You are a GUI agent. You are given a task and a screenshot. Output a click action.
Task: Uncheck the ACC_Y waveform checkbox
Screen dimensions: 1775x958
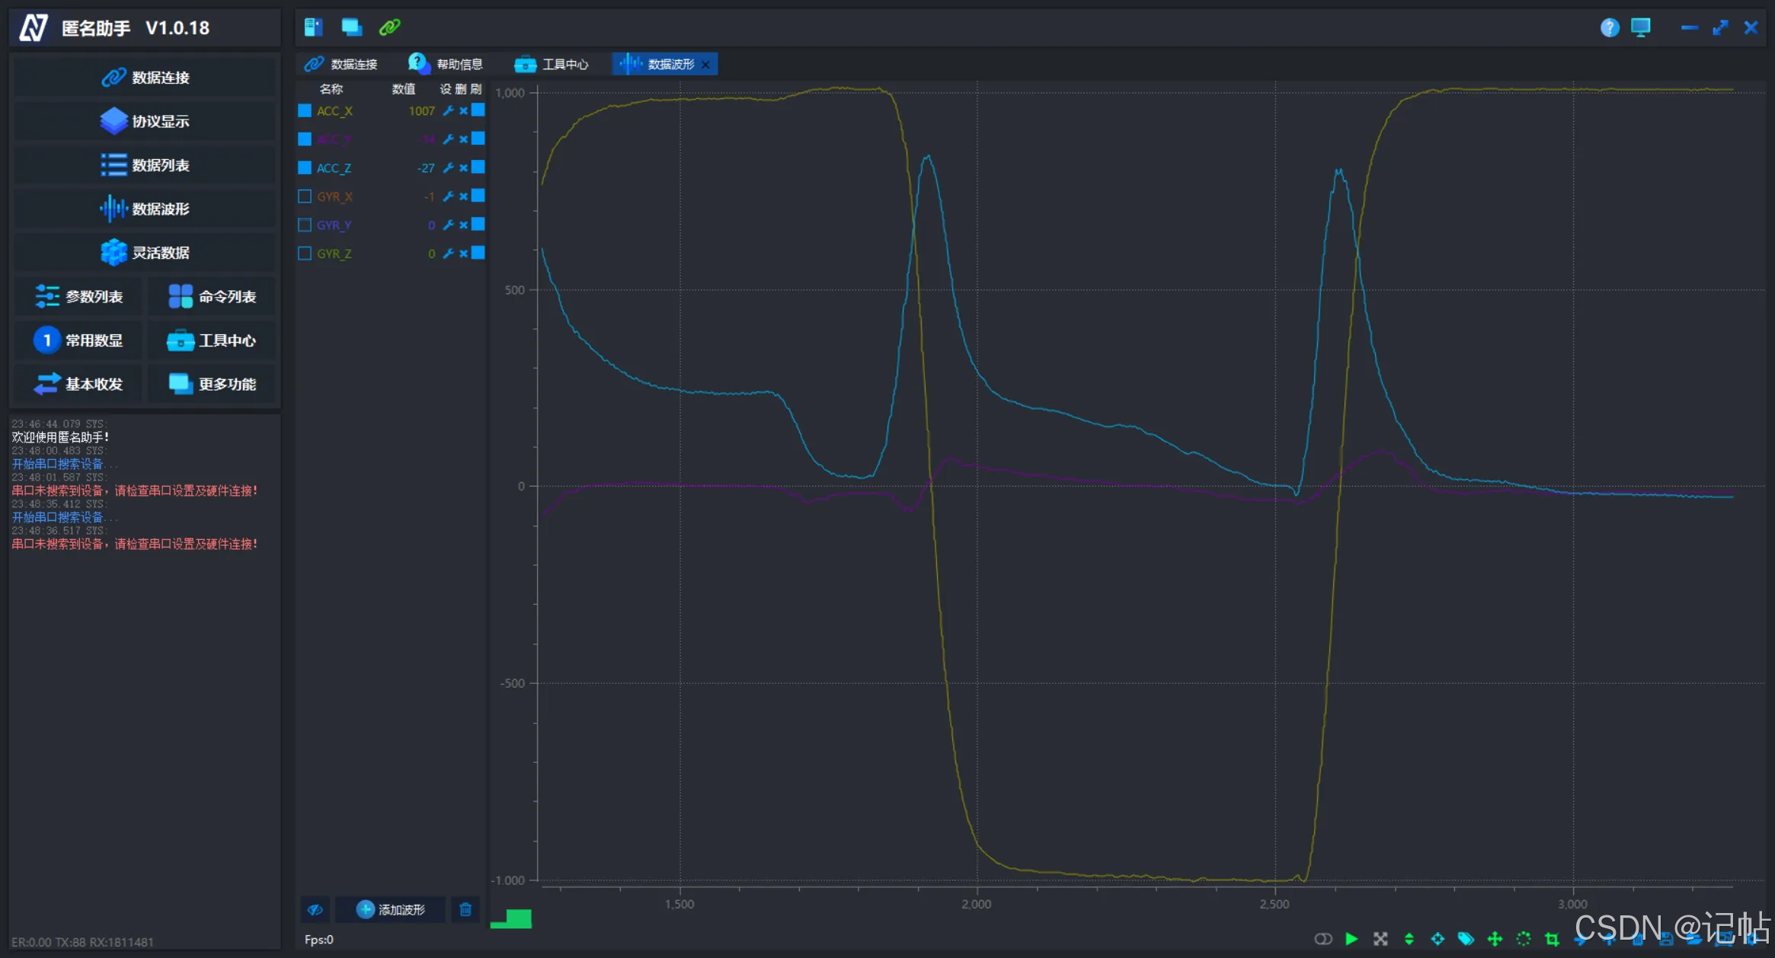[305, 139]
